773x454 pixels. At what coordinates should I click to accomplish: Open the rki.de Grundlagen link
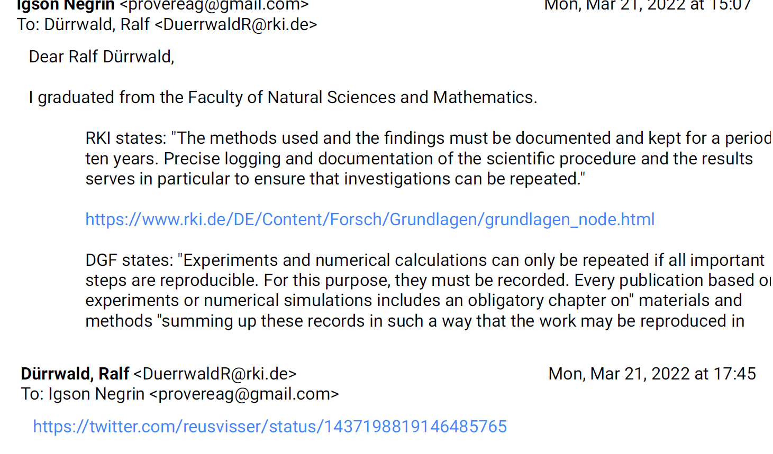[x=370, y=219]
